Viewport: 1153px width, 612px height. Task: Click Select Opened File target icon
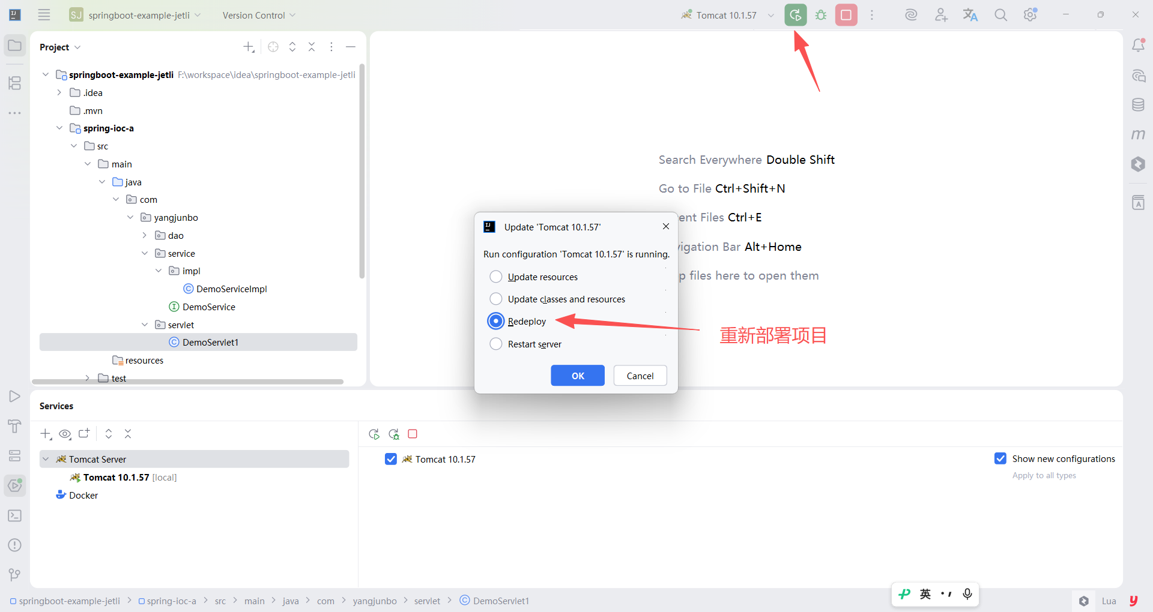(x=273, y=47)
